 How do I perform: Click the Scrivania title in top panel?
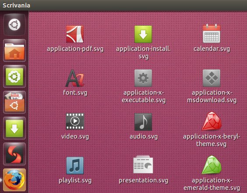pos(16,5)
